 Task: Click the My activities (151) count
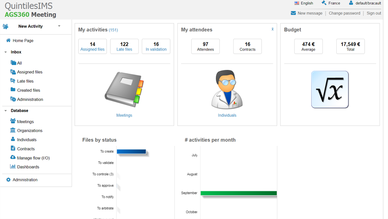(113, 30)
